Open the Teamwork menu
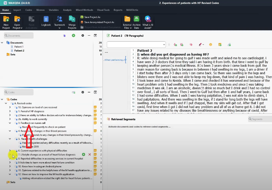Viewport: 272px width, 190px height. pos(60,22)
